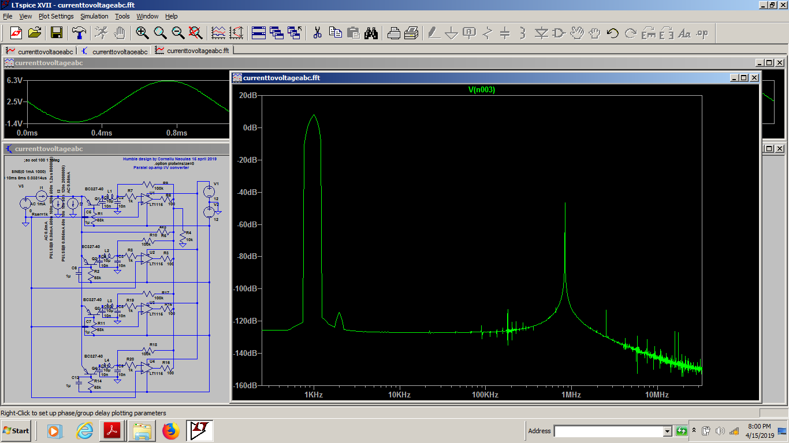The image size is (789, 443).
Task: Open the Plot Settings menu
Action: pos(56,16)
